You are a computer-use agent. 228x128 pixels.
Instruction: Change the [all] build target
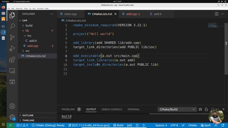click(x=129, y=126)
